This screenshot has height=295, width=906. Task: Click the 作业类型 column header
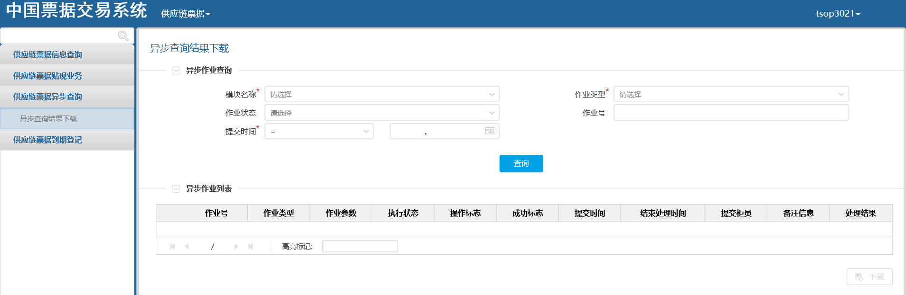click(x=279, y=213)
